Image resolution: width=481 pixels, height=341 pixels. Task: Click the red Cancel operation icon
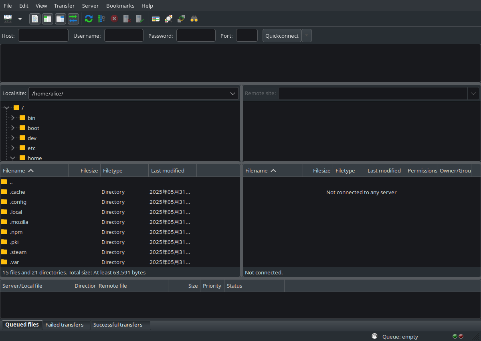point(114,18)
